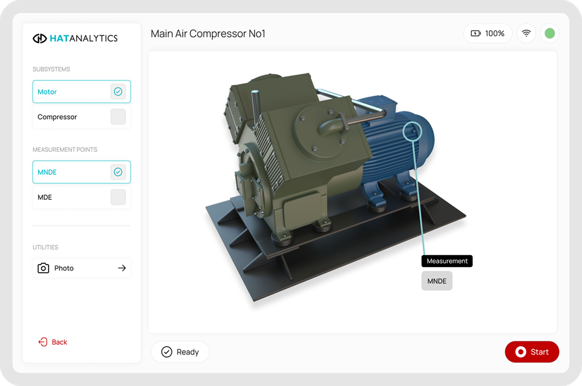582x386 pixels.
Task: Click the green connection status dot
Action: tap(550, 33)
